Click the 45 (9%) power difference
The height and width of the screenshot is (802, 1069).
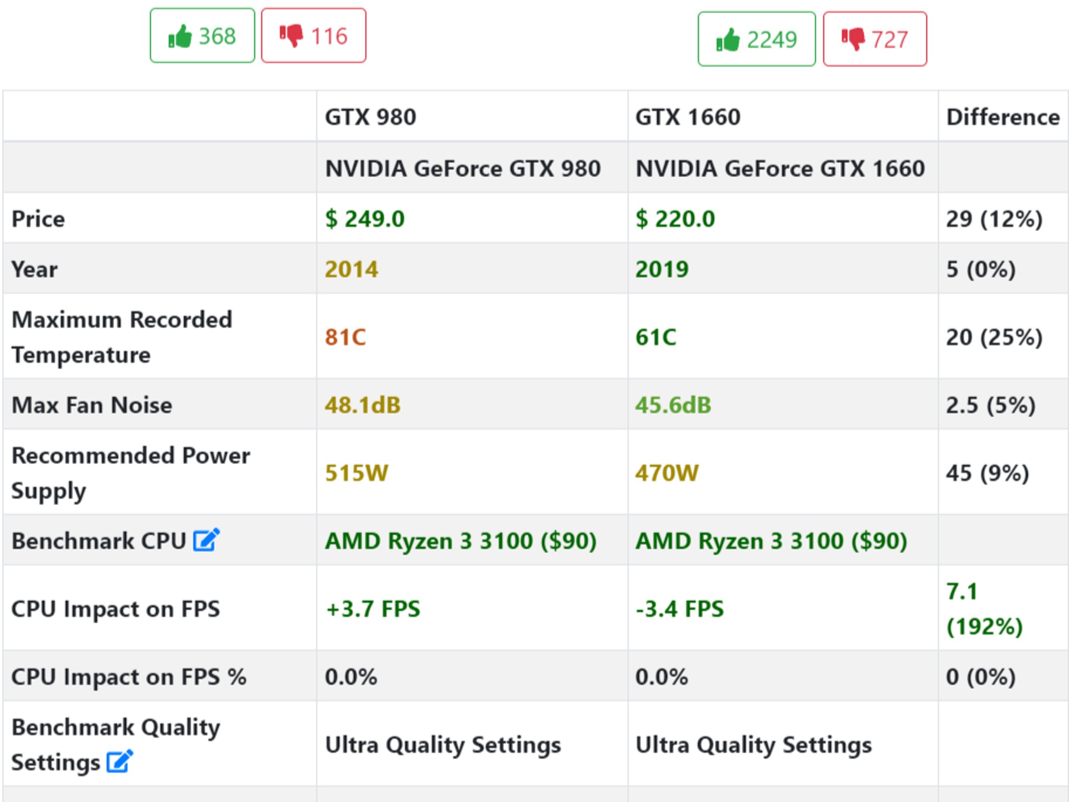click(987, 473)
